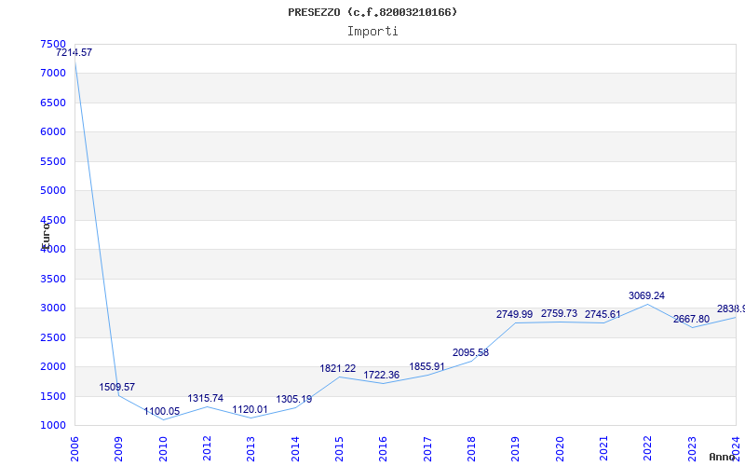The width and height of the screenshot is (745, 466).
Task: Click the 2667.80 data label
Action: click(x=691, y=320)
